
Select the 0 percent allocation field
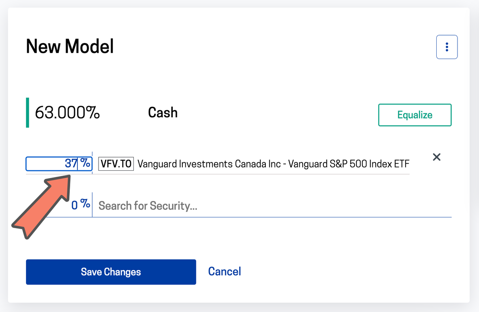pos(60,205)
